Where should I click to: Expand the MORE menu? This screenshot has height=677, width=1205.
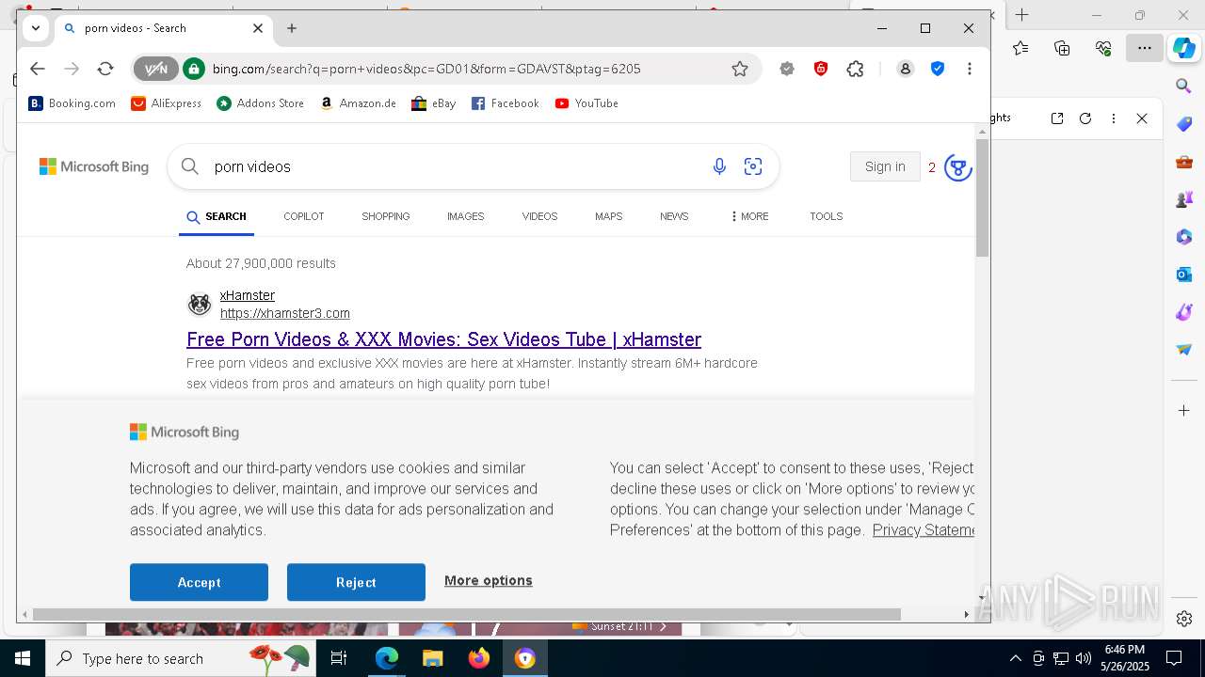[x=749, y=216]
